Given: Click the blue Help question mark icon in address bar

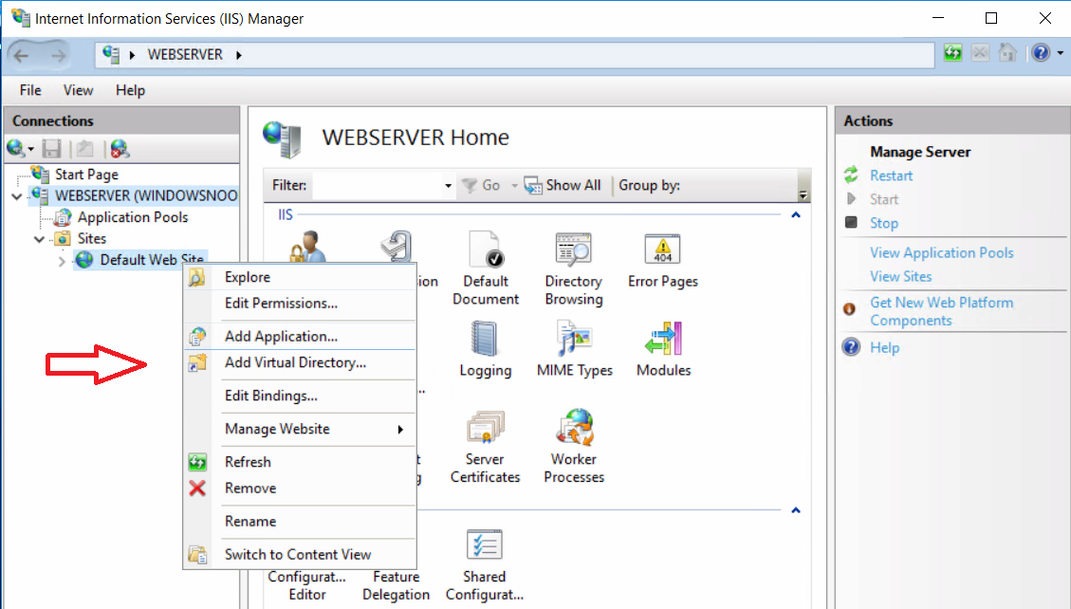Looking at the screenshot, I should tap(1041, 52).
